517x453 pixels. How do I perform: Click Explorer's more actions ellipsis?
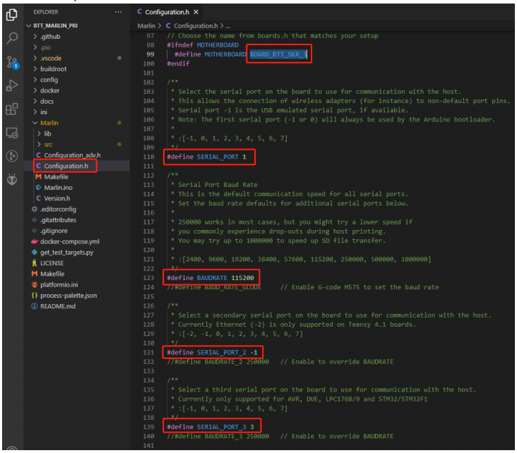(118, 12)
